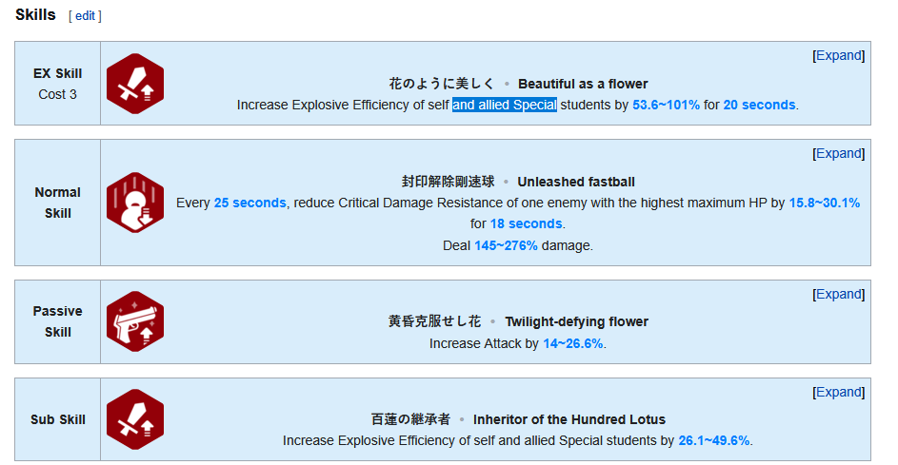The height and width of the screenshot is (465, 898).
Task: Click the '15.8~30.1%' reduction value
Action: [x=825, y=203]
